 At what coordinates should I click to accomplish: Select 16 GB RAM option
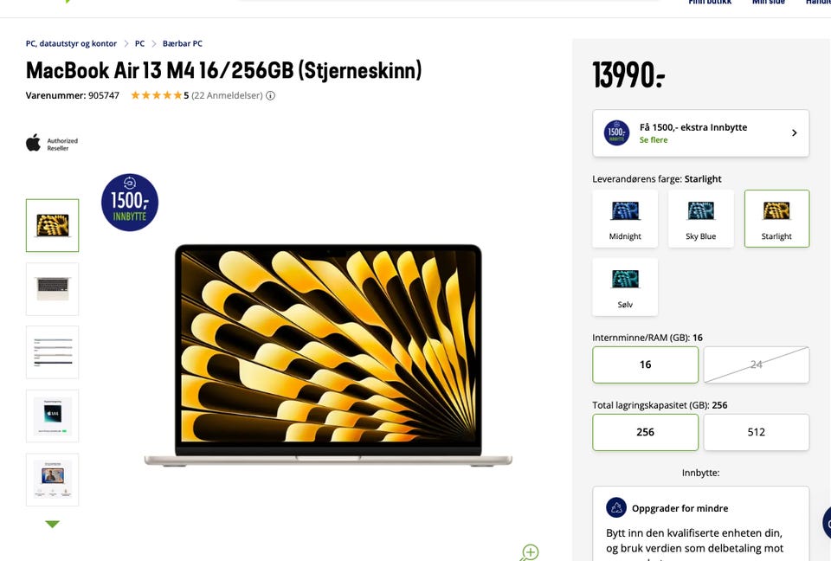click(646, 364)
